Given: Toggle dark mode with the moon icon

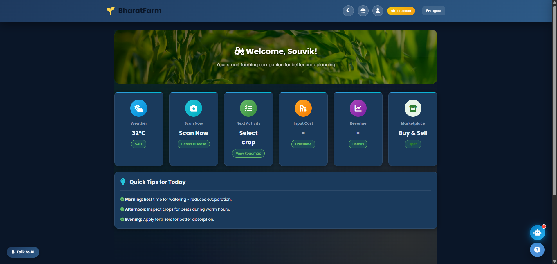Looking at the screenshot, I should point(348,11).
